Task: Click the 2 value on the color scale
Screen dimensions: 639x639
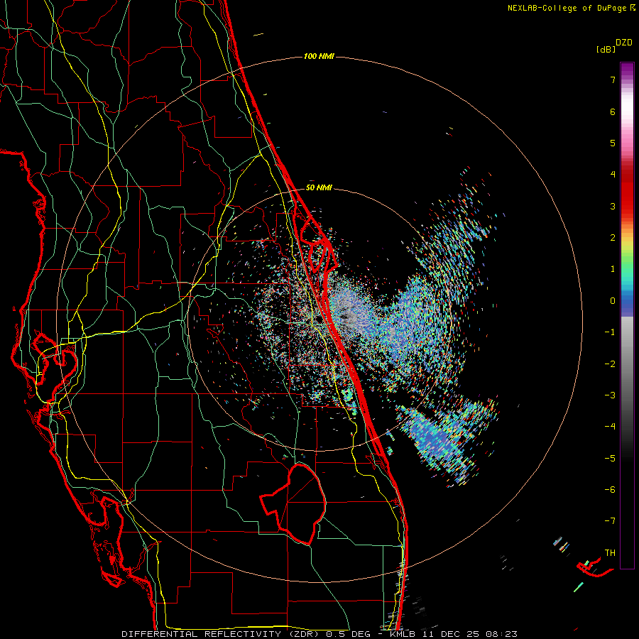Action: point(613,238)
